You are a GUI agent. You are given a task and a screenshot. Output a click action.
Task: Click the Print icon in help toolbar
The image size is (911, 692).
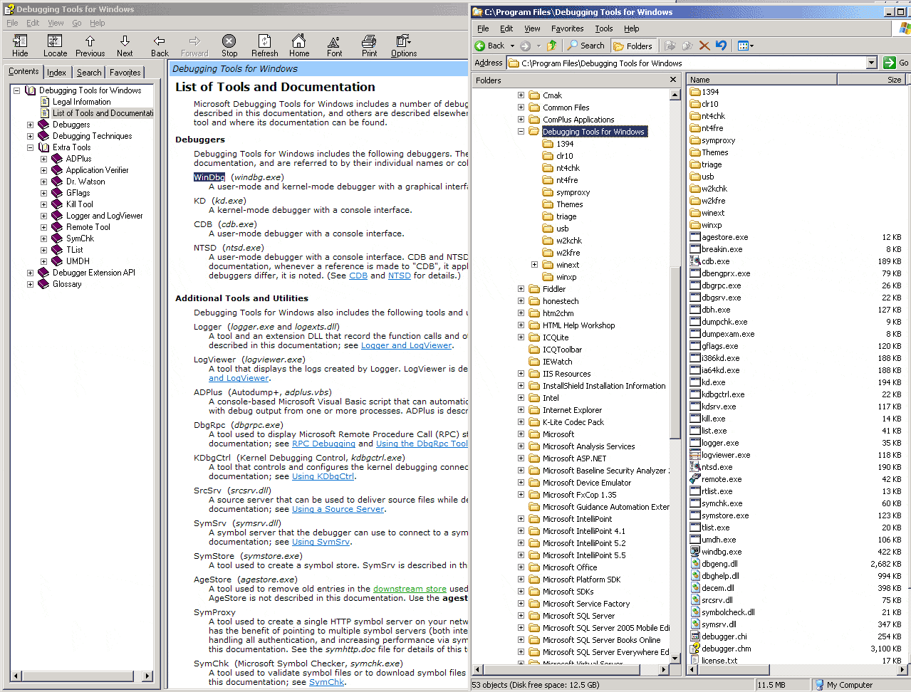(369, 46)
